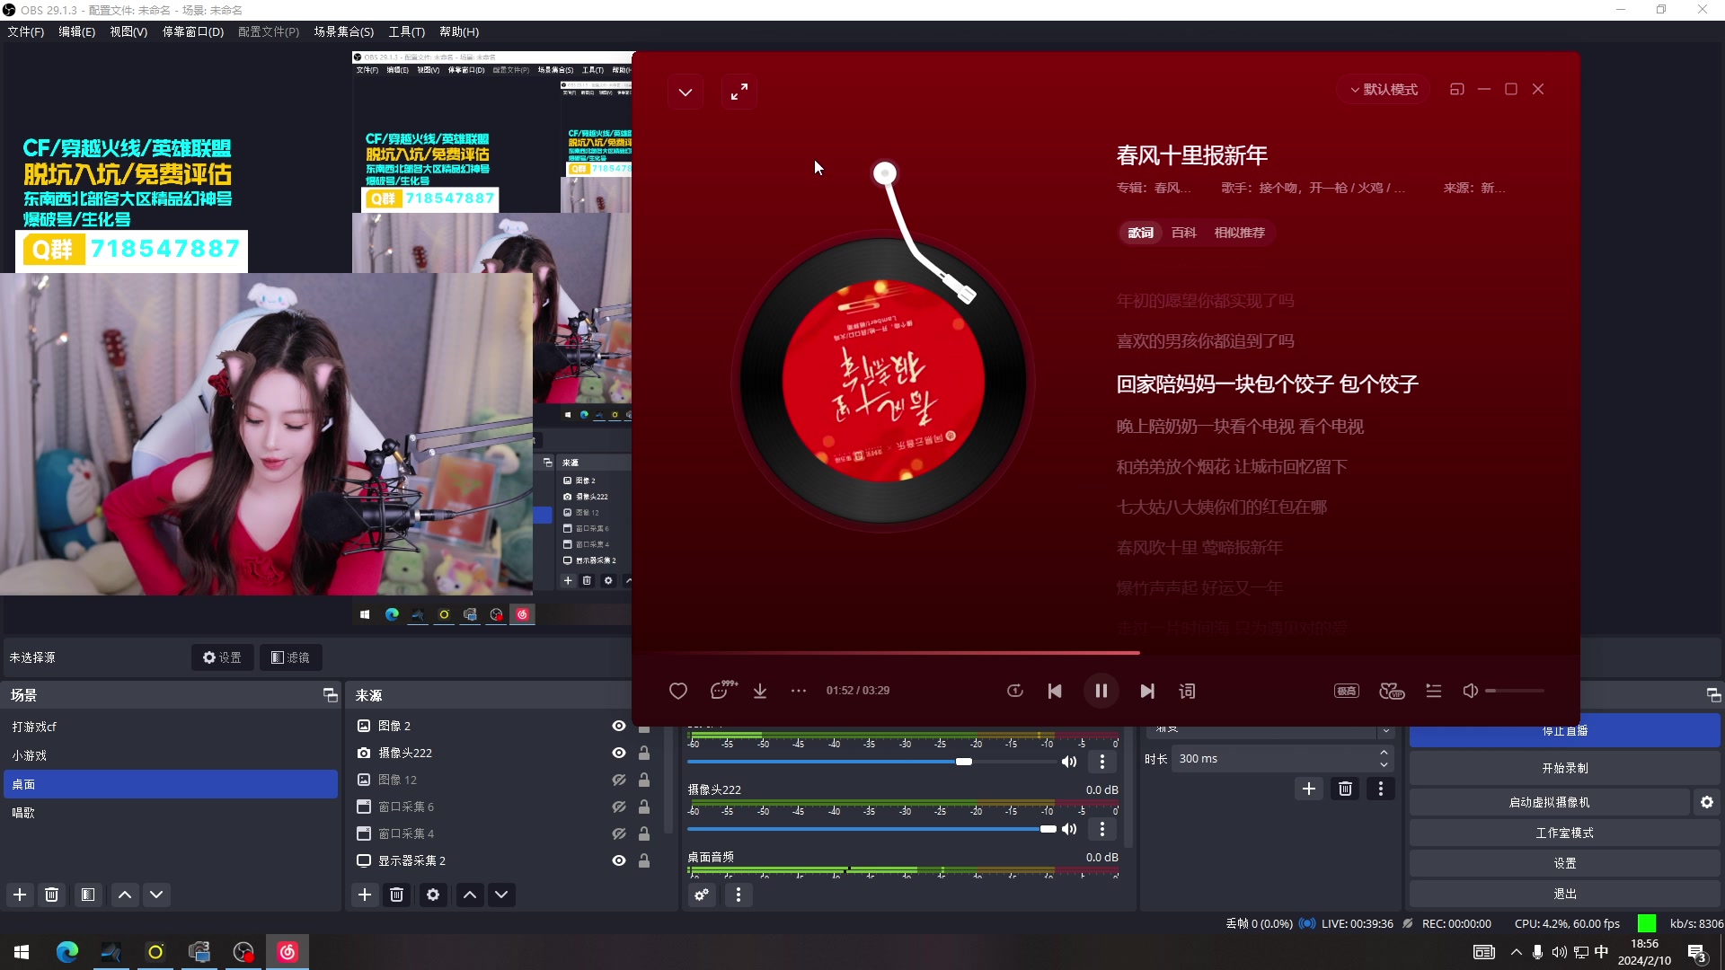Viewport: 1725px width, 970px height.
Task: Open advanced audio properties gears
Action: [x=702, y=895]
